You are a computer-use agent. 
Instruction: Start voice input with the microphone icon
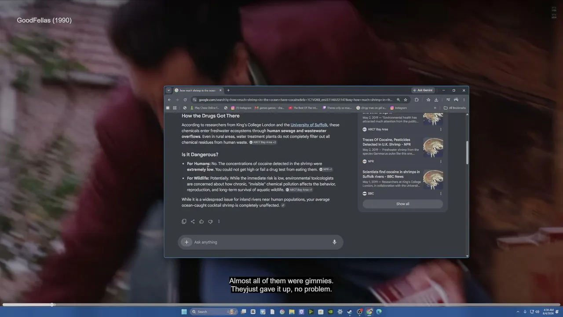[x=334, y=242]
